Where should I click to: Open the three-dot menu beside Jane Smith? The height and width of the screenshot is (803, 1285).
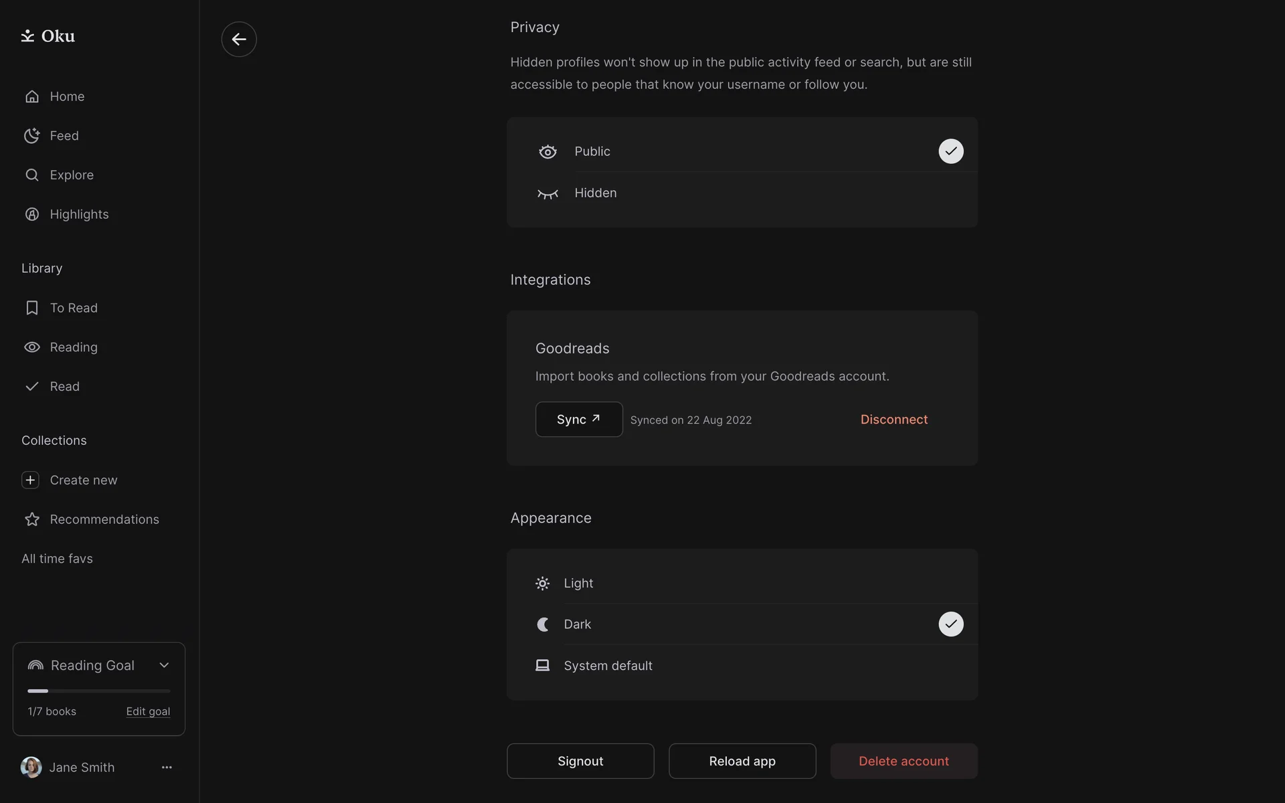167,768
